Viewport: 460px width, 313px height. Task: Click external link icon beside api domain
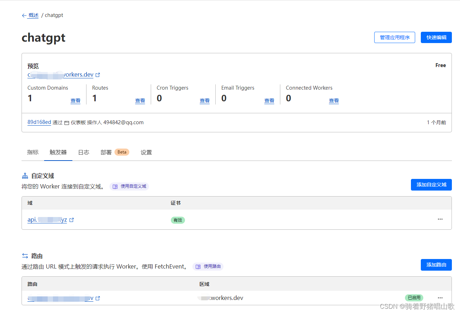(x=72, y=220)
